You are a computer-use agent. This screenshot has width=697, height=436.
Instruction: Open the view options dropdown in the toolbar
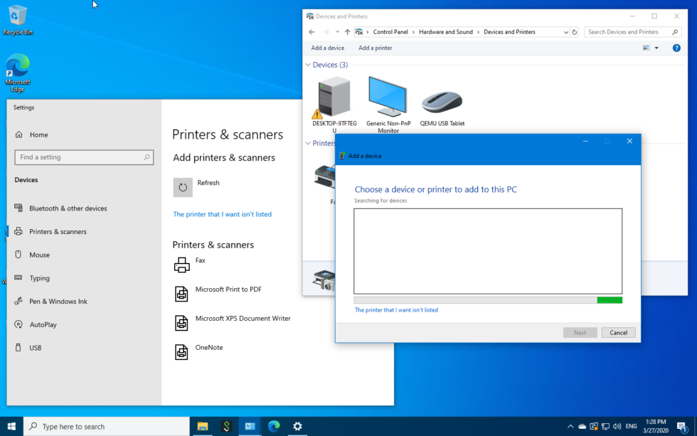(x=648, y=48)
